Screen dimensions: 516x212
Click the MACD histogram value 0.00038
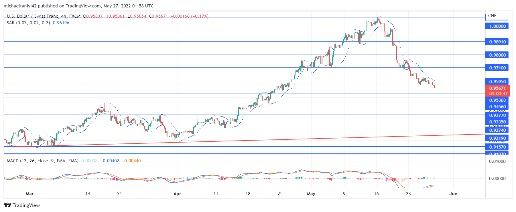point(89,161)
